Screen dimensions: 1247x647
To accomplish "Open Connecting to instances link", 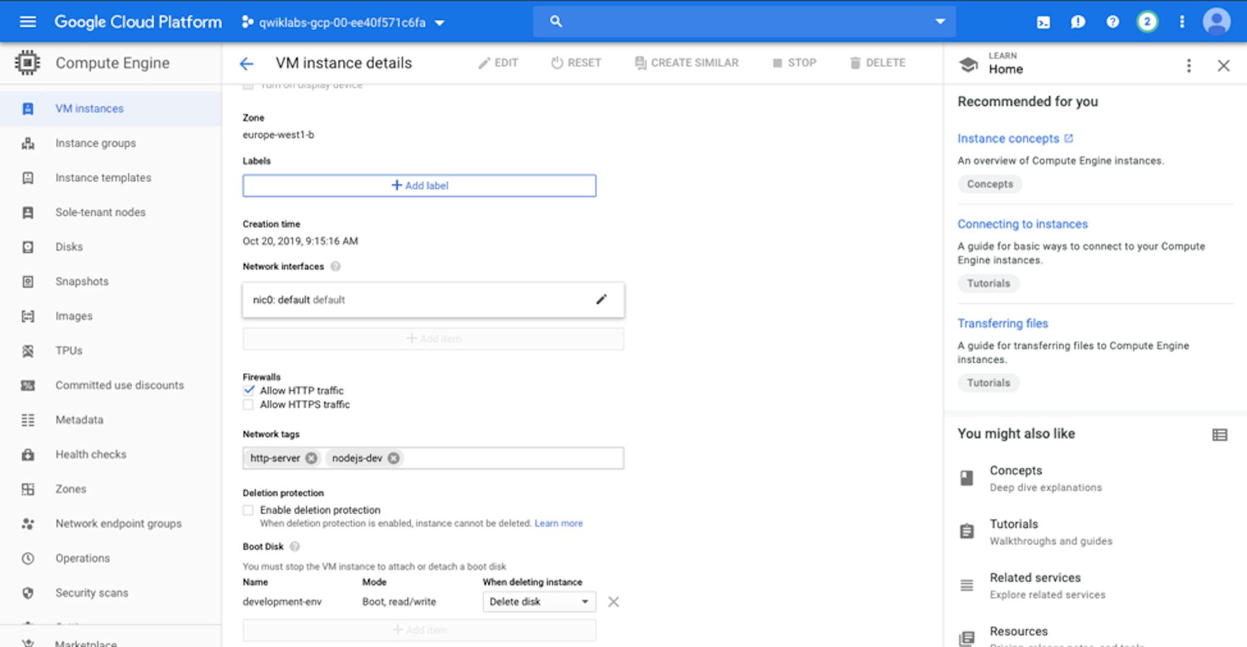I will [x=1022, y=224].
